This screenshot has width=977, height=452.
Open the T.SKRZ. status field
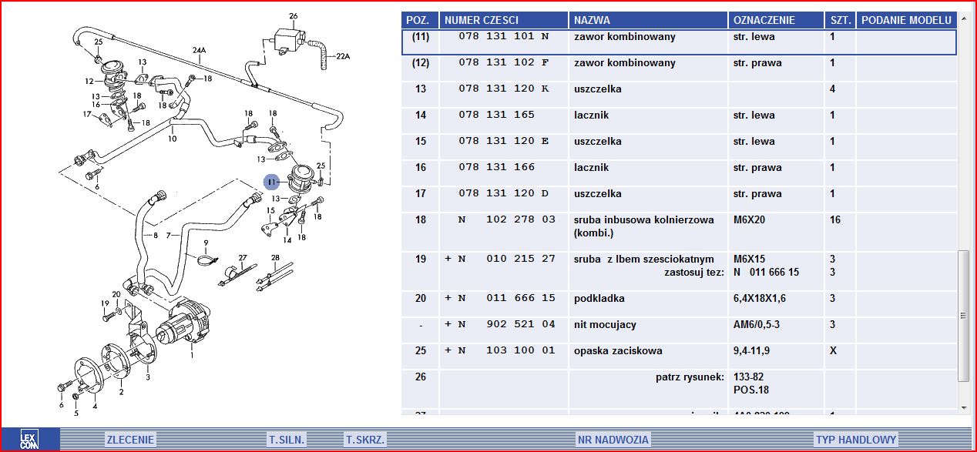pos(365,440)
